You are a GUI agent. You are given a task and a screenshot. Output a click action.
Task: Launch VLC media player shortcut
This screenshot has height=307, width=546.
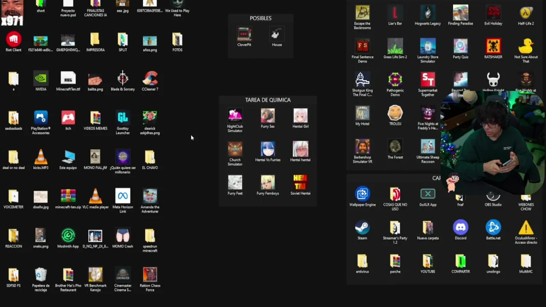(96, 197)
